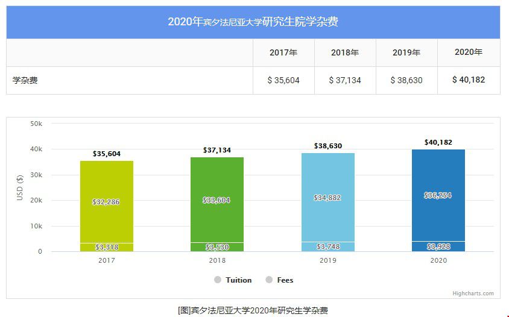Select the bold $ 40,182 table cell
This screenshot has height=317, width=509.
tap(469, 80)
